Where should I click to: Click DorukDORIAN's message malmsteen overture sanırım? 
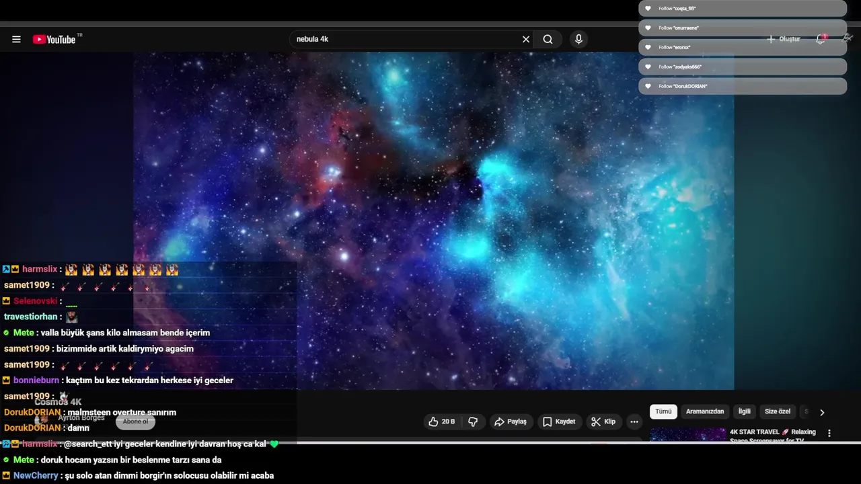point(122,412)
